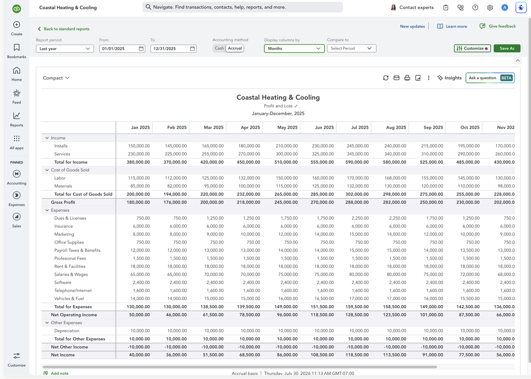Image resolution: width=531 pixels, height=379 pixels.
Task: Open the Feed sidebar icon
Action: click(x=17, y=93)
